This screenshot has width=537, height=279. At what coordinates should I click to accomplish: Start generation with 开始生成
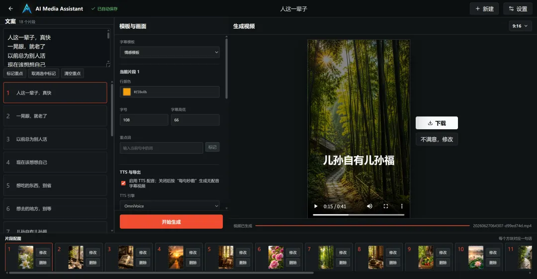click(x=171, y=222)
